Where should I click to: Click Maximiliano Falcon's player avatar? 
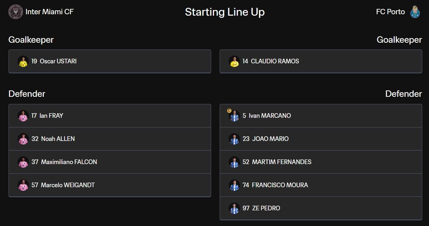pos(23,162)
